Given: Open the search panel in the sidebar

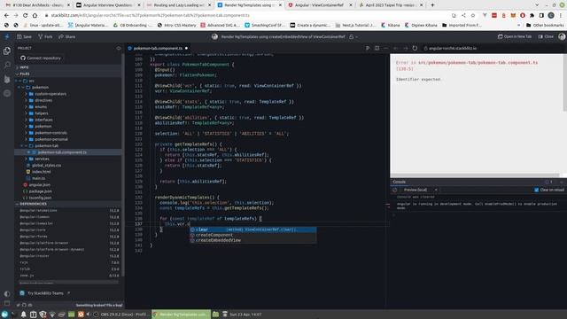Looking at the screenshot, I should 7,65.
